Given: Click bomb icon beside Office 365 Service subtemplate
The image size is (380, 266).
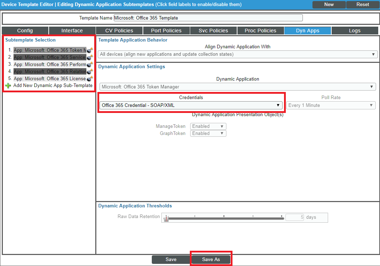Looking at the screenshot, I should 90,58.
